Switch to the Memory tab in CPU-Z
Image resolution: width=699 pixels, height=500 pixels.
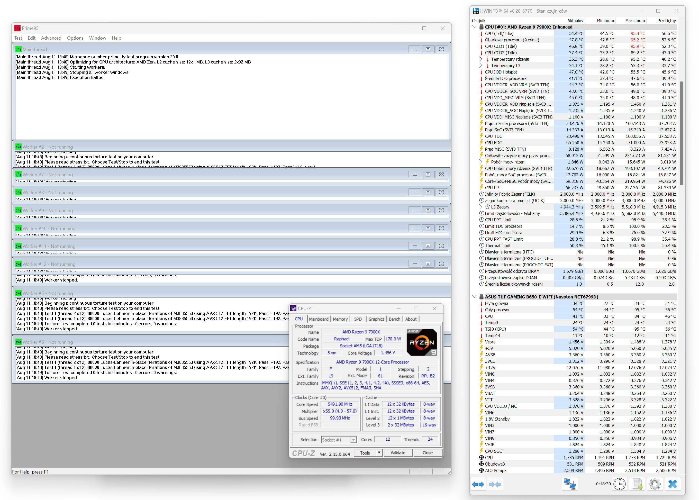click(x=340, y=319)
